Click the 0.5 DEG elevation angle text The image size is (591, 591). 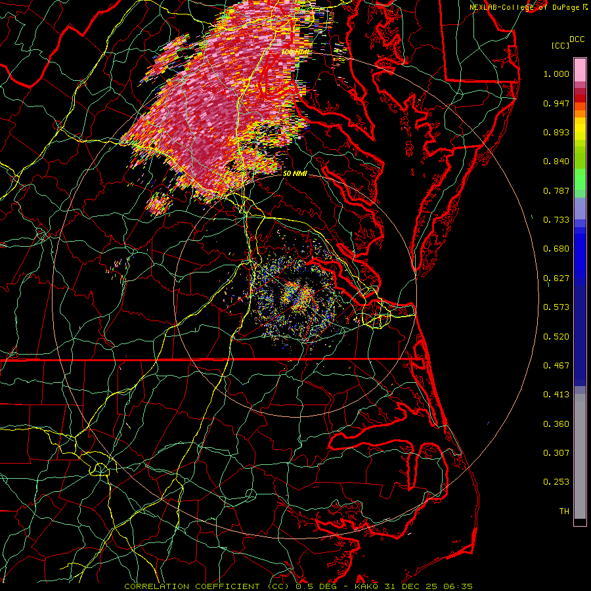[x=317, y=586]
